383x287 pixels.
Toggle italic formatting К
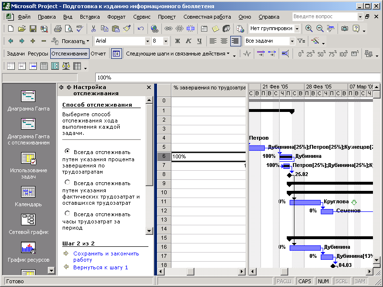pyautogui.click(x=188, y=41)
